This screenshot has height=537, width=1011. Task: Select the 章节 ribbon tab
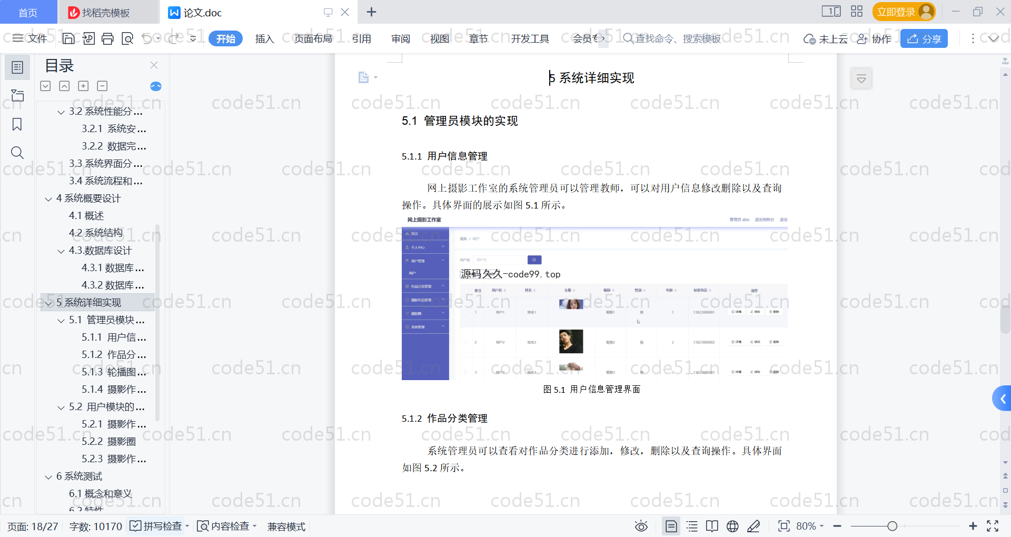pyautogui.click(x=479, y=38)
